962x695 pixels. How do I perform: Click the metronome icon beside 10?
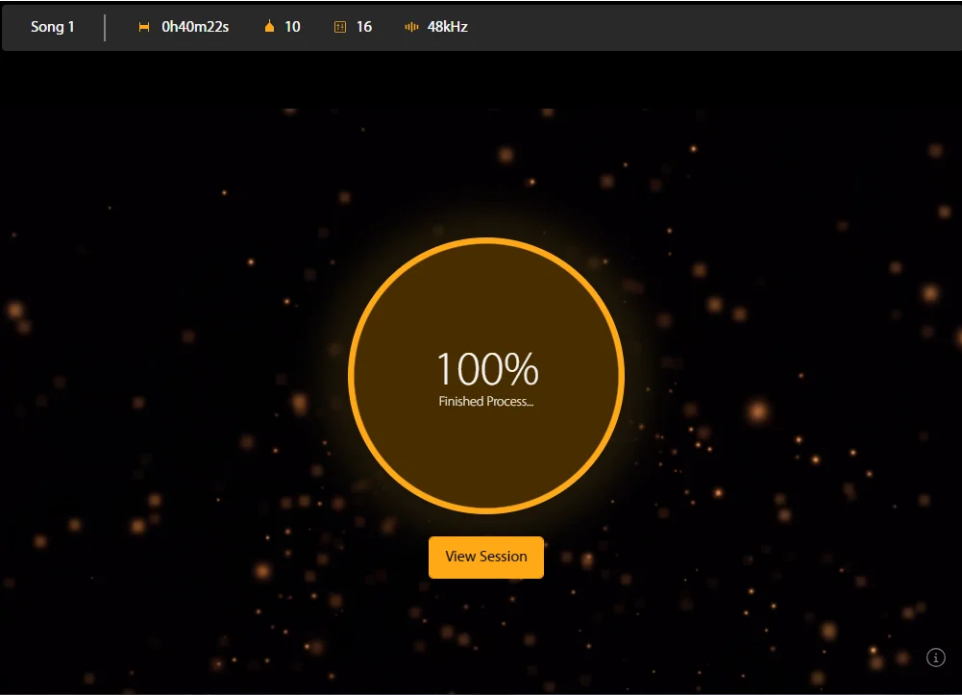pos(269,26)
